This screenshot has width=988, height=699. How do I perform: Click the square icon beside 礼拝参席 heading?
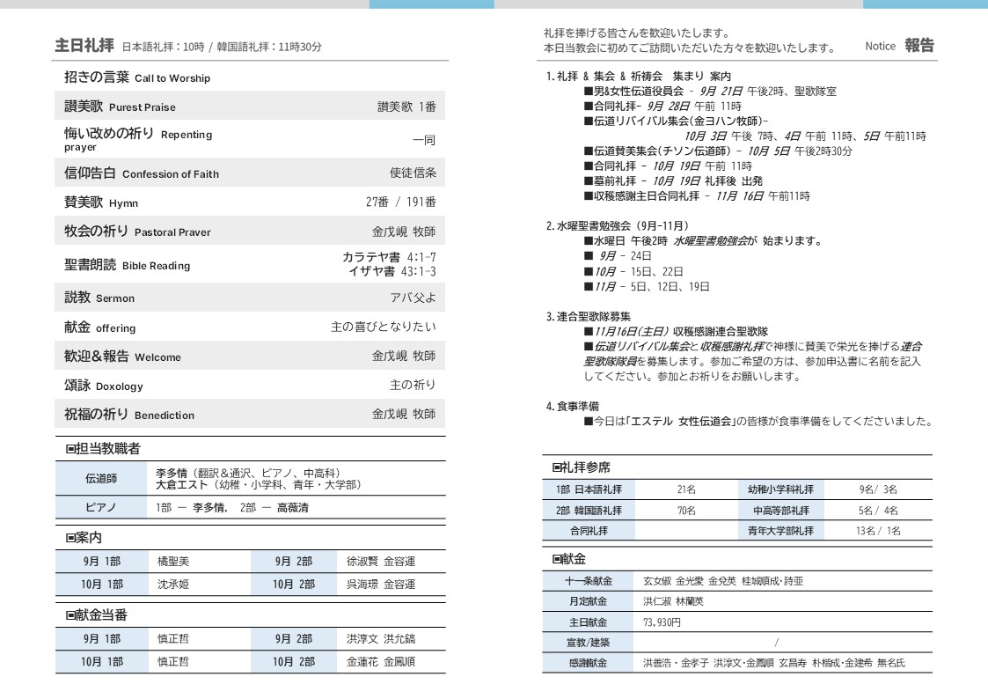[x=557, y=467]
